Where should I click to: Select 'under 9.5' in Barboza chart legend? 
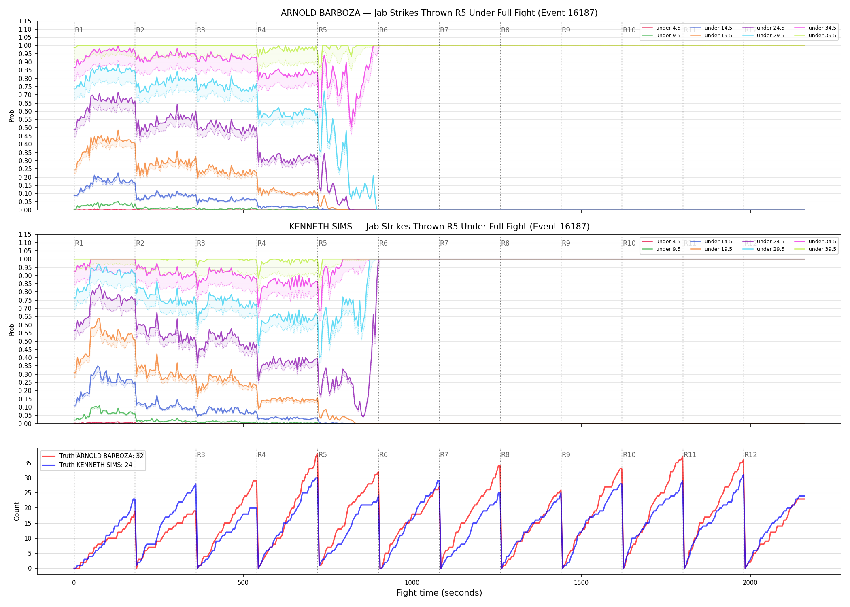pyautogui.click(x=661, y=36)
